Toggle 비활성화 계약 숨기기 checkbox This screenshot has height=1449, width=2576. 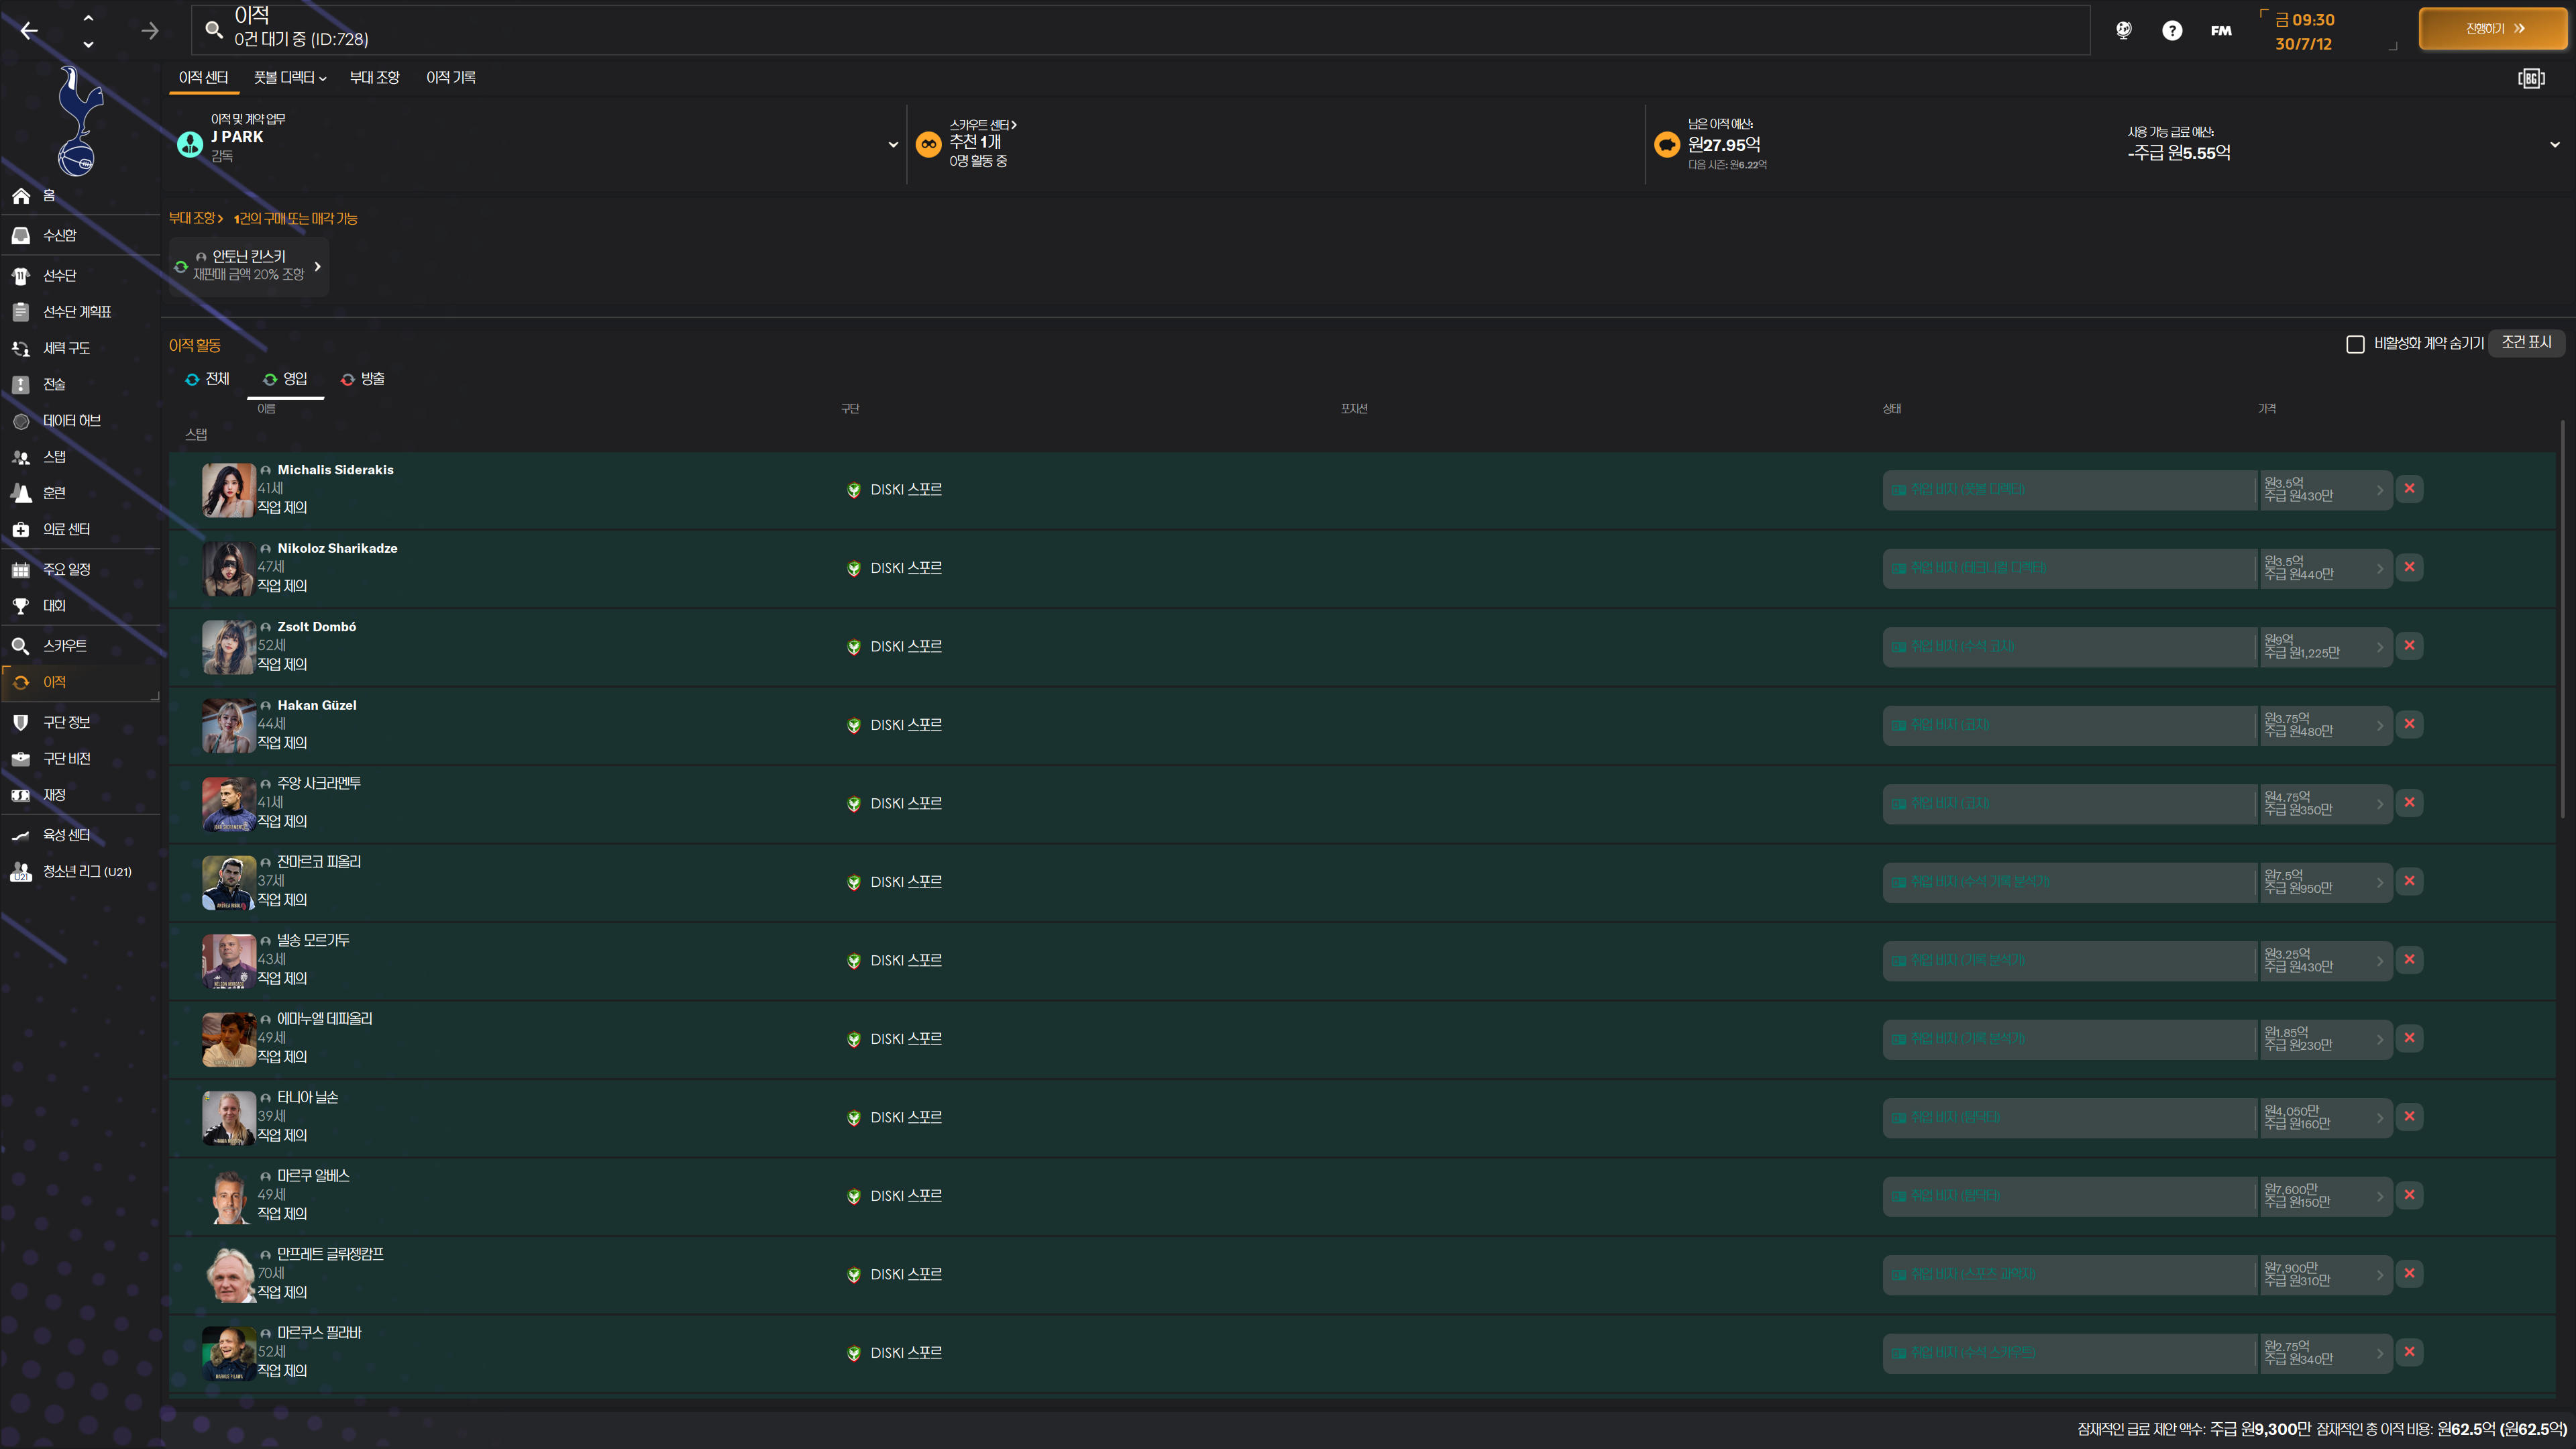point(2355,344)
